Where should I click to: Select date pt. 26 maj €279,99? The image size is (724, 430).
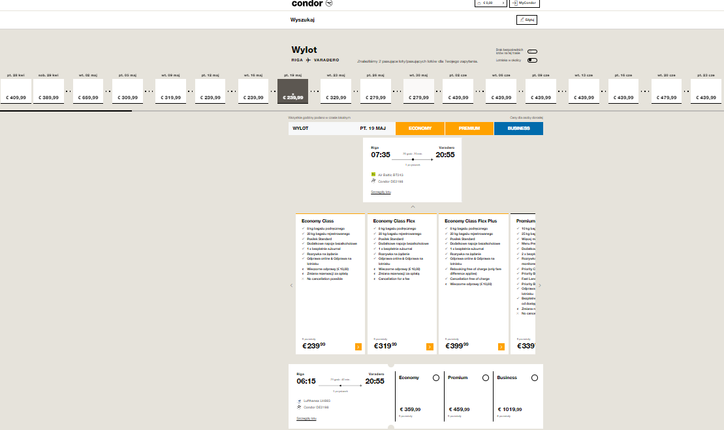pos(375,91)
